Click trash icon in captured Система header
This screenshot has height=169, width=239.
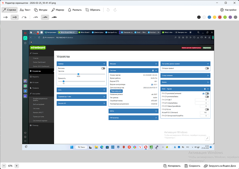point(153,70)
